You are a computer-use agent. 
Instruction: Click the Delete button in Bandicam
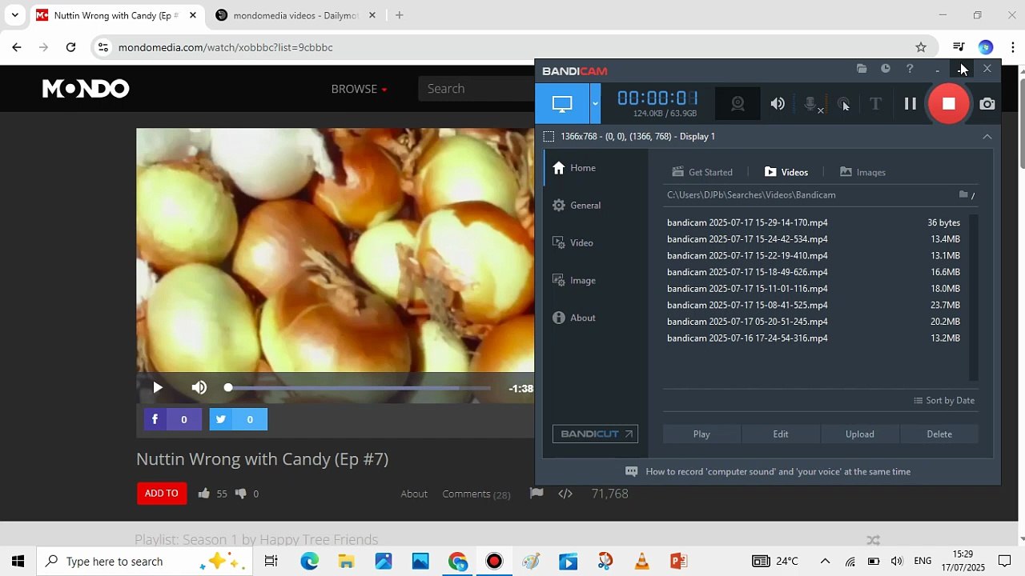(939, 434)
